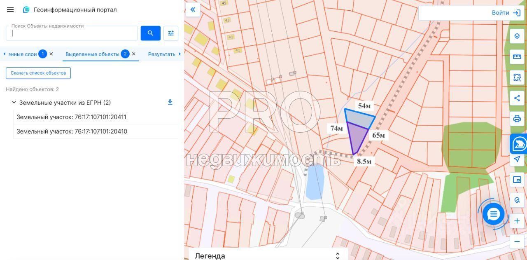This screenshot has width=527, height=260.
Task: Open the blue map-logo widget
Action: tap(519, 144)
